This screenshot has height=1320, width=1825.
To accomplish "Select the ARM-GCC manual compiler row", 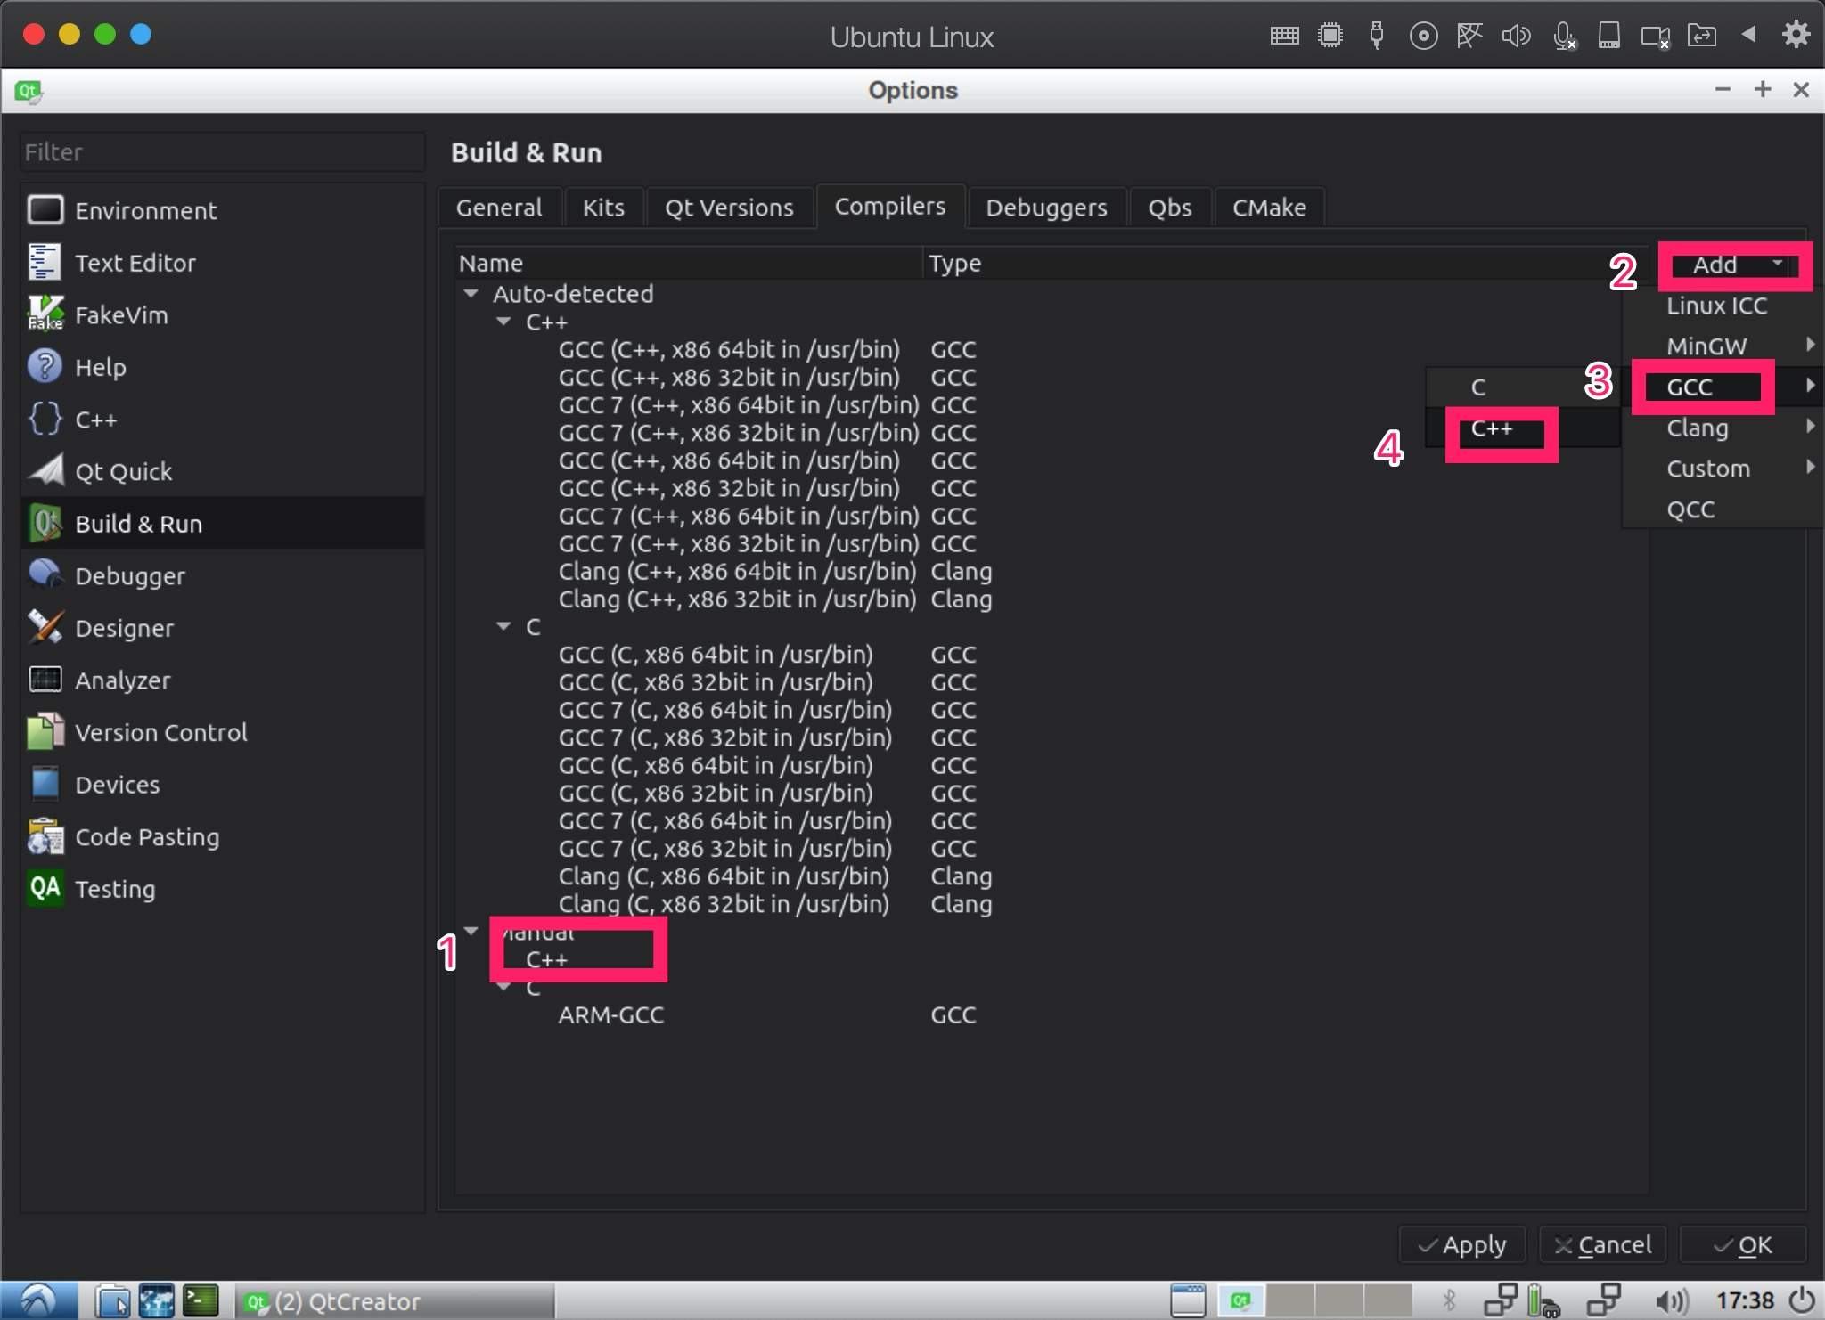I will (x=1050, y=1015).
